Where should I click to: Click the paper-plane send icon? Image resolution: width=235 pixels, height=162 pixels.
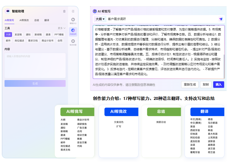(221, 19)
